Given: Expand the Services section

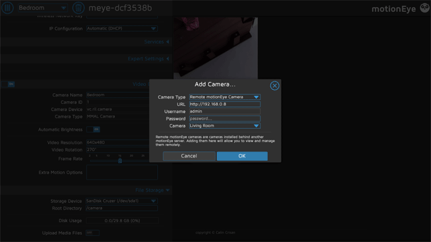Looking at the screenshot, I should 156,42.
